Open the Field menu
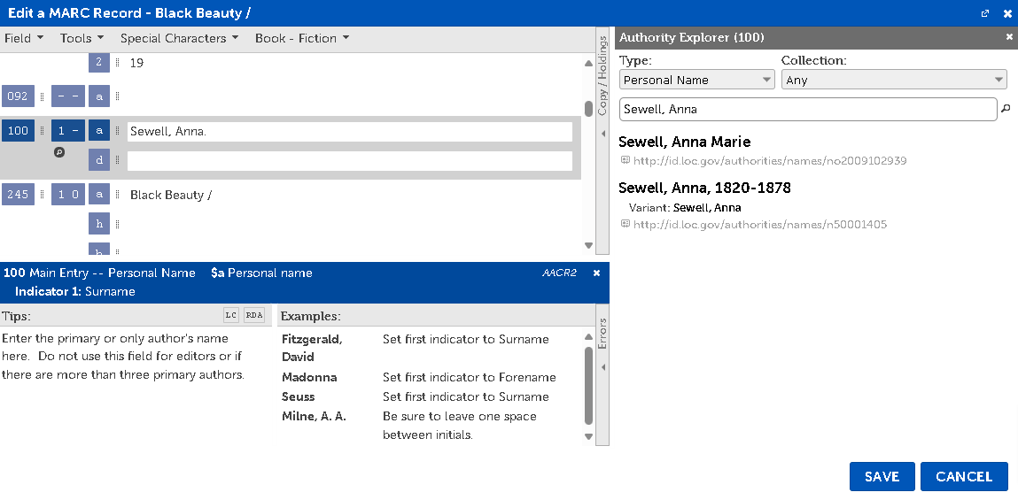The image size is (1018, 500). coord(24,38)
